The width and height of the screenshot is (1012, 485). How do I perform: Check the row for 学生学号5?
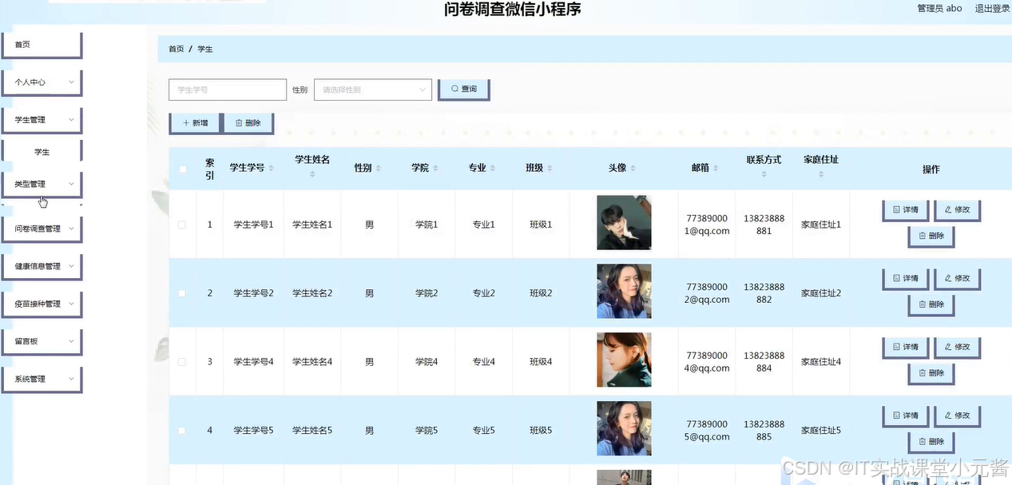click(x=182, y=431)
